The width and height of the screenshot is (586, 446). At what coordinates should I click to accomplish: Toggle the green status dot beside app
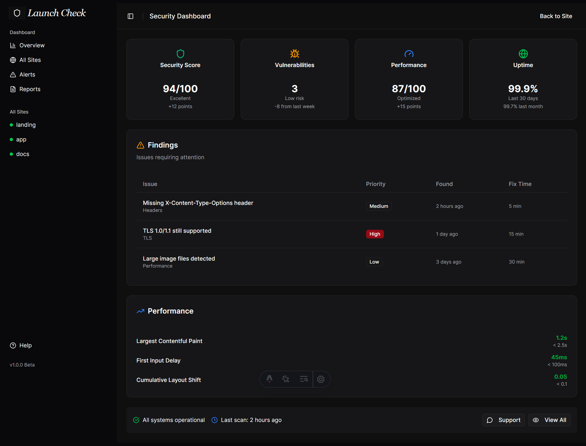(x=11, y=139)
